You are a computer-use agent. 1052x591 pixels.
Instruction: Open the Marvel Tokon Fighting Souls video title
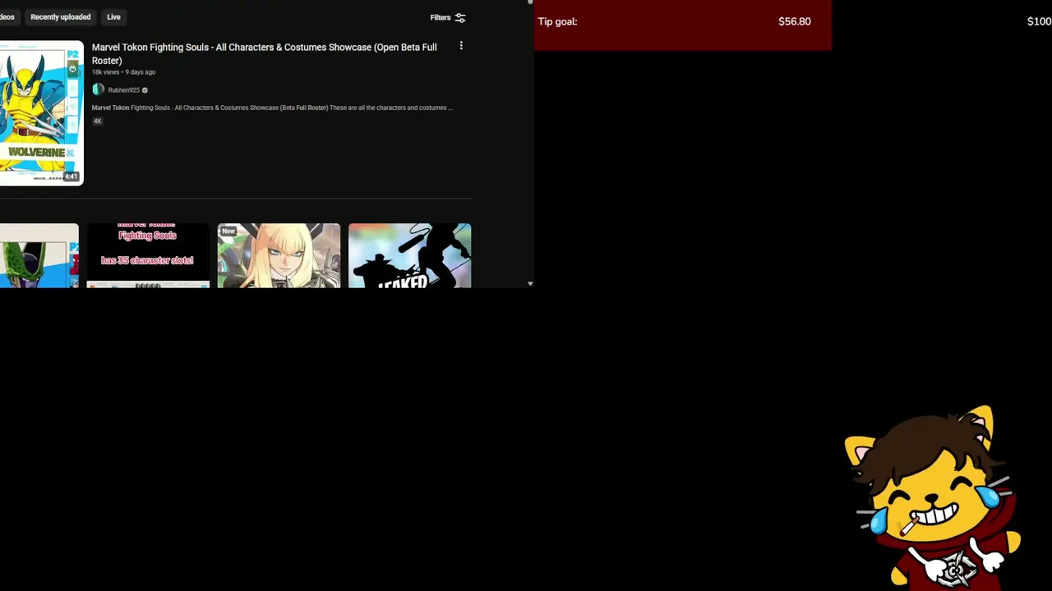(264, 53)
